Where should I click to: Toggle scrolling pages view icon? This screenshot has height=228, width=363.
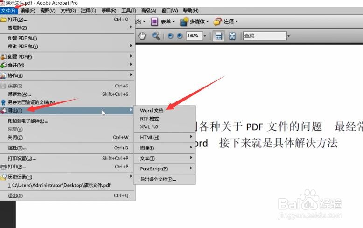coord(218,36)
